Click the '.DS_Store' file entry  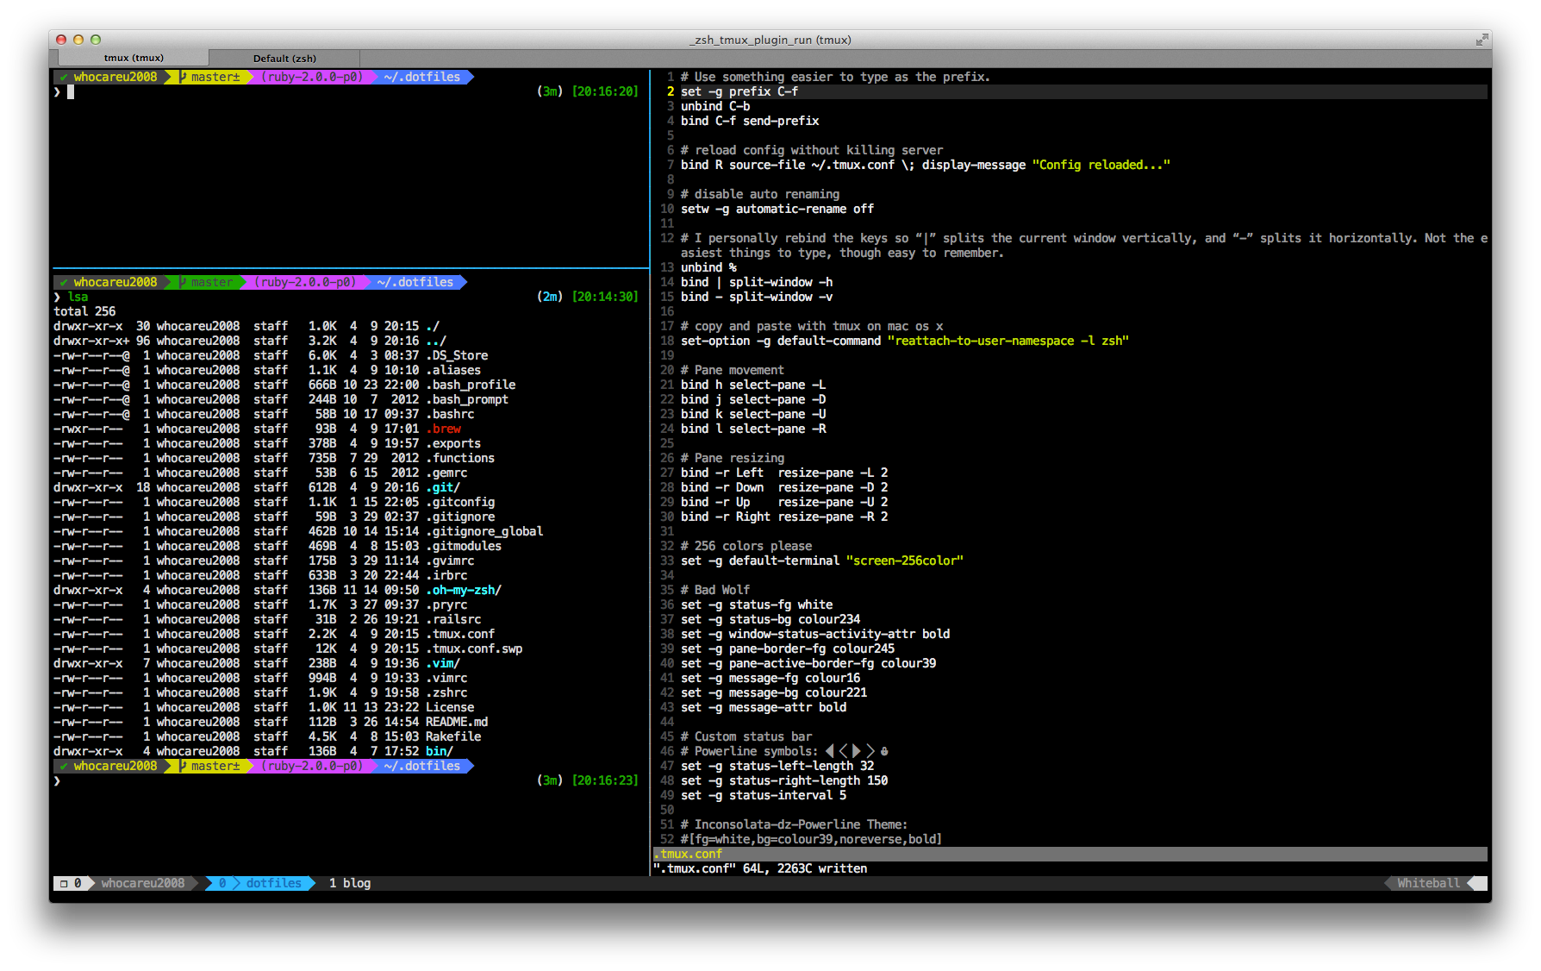(x=457, y=355)
